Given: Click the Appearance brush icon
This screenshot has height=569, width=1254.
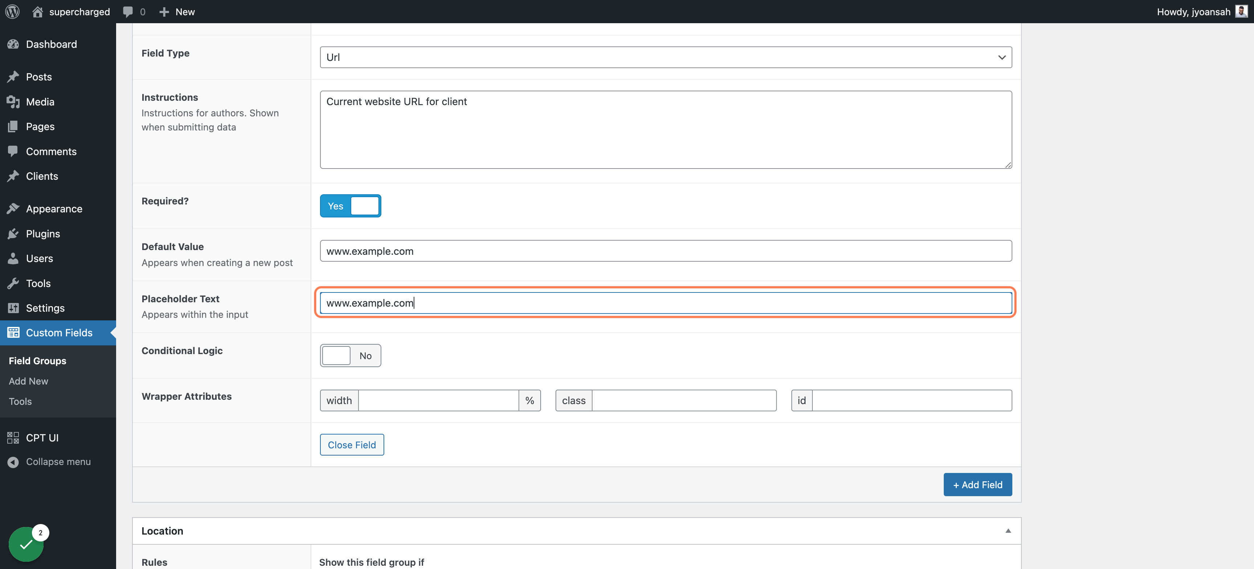Looking at the screenshot, I should coord(13,209).
